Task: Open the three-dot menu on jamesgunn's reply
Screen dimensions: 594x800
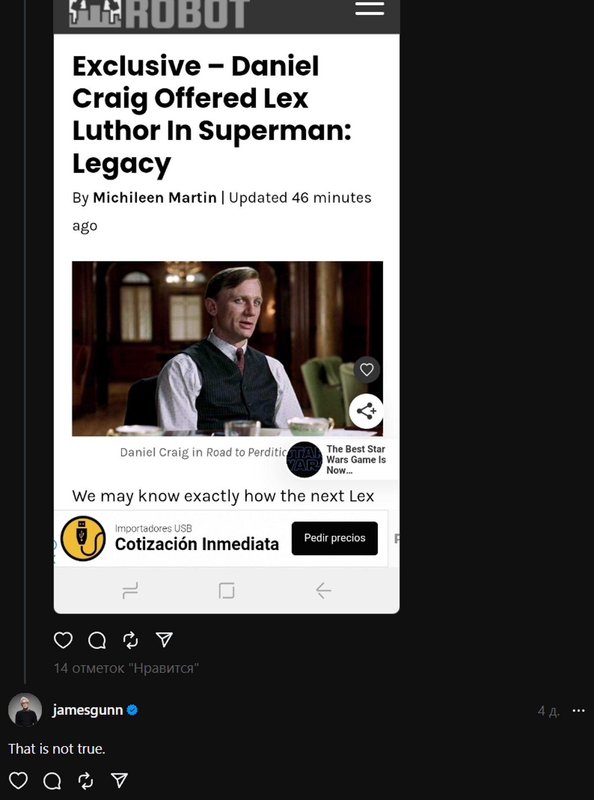Action: pyautogui.click(x=578, y=711)
